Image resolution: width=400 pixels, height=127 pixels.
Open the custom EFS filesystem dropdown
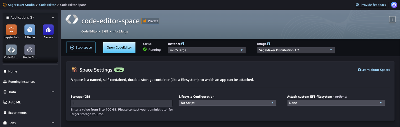click(x=336, y=103)
